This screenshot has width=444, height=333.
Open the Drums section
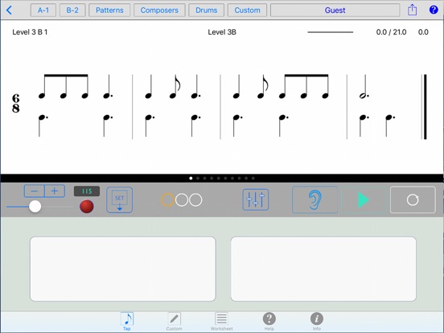click(207, 10)
